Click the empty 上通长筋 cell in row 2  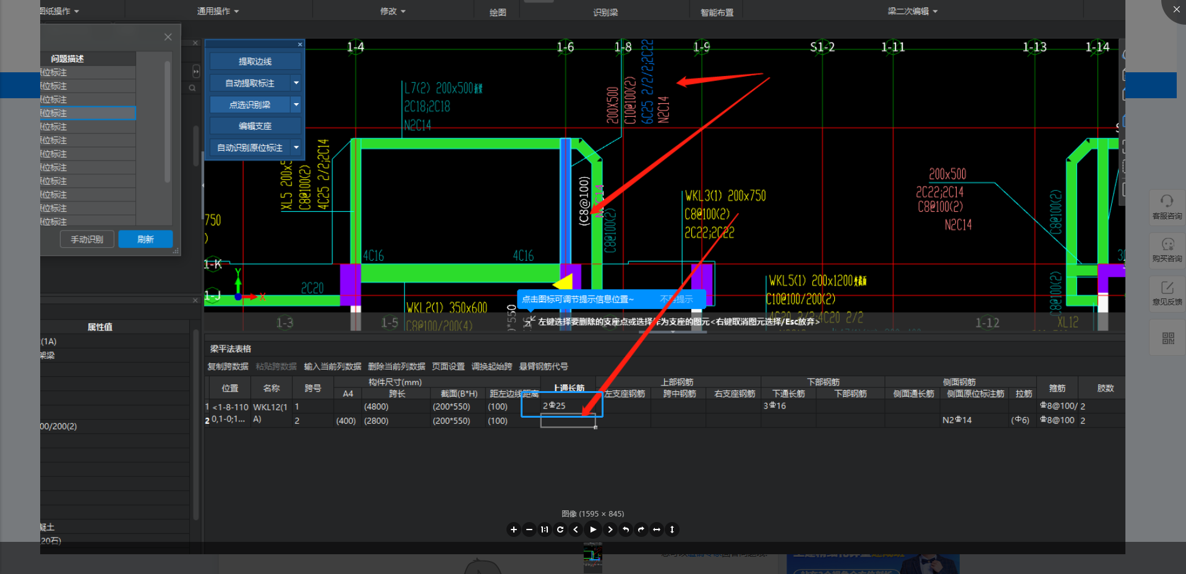pos(568,421)
